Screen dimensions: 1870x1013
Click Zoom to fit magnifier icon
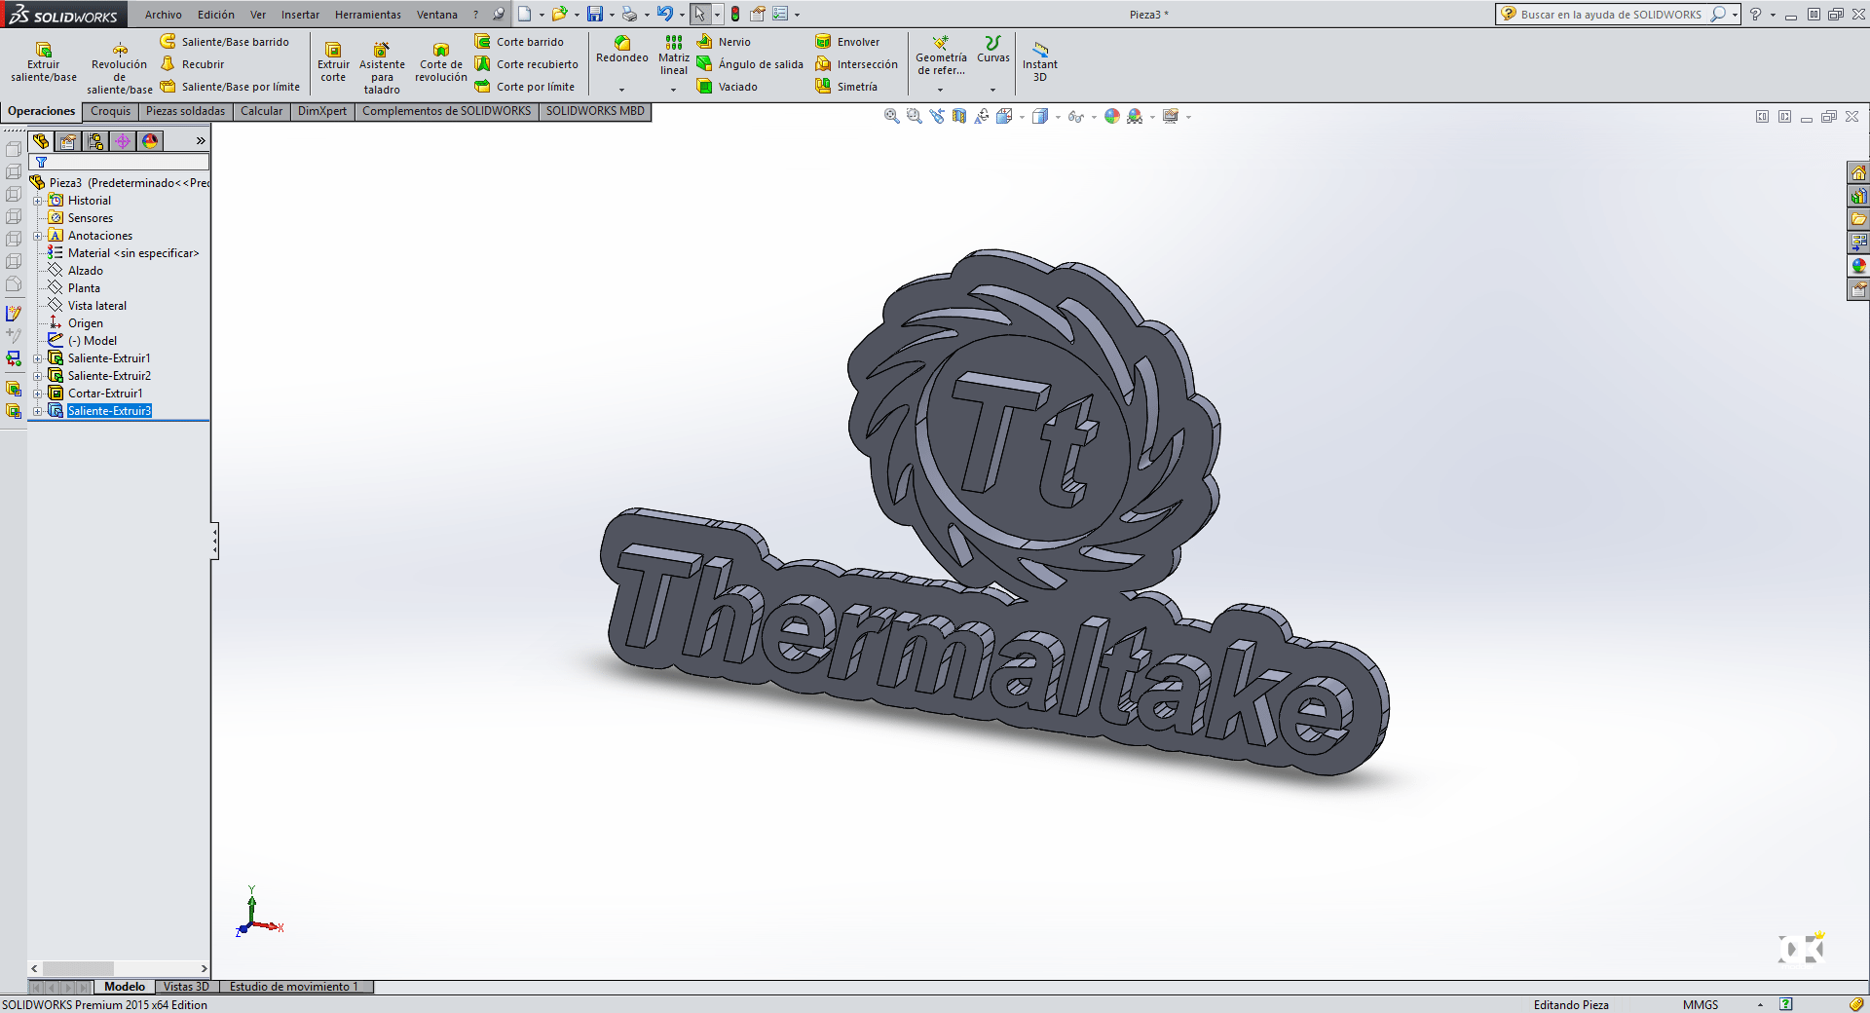(891, 116)
